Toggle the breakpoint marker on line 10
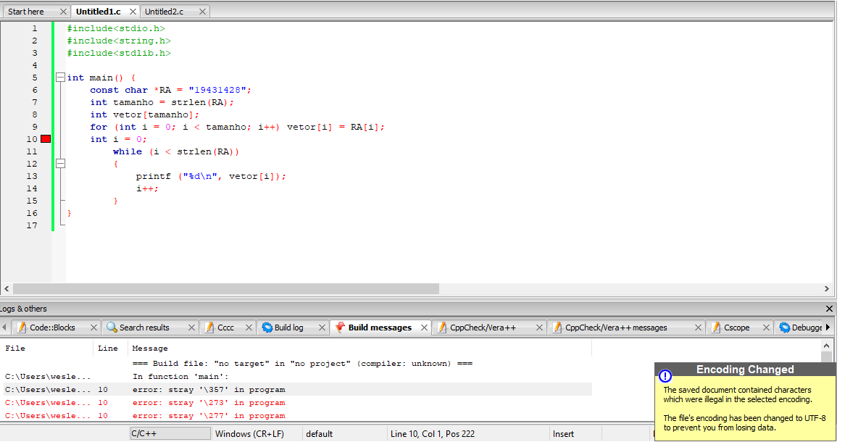The height and width of the screenshot is (442, 845). (x=46, y=139)
